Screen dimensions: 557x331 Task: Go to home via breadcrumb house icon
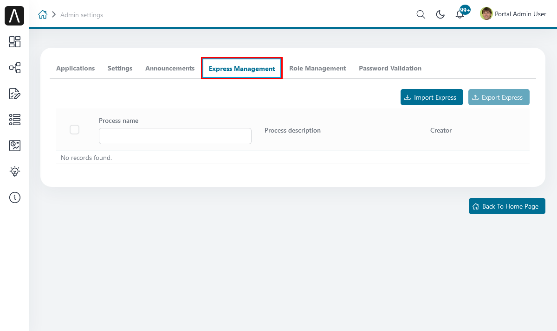tap(43, 14)
